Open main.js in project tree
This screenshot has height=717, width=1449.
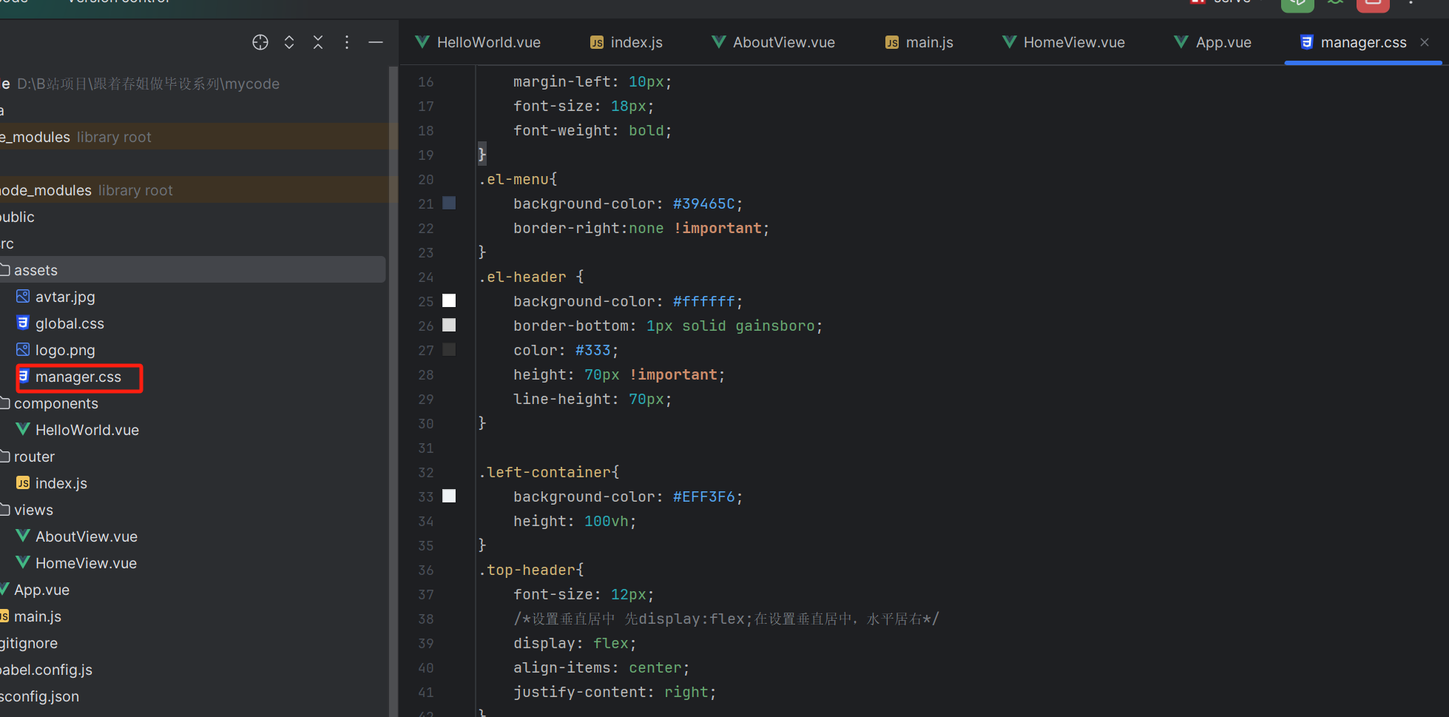(x=38, y=616)
